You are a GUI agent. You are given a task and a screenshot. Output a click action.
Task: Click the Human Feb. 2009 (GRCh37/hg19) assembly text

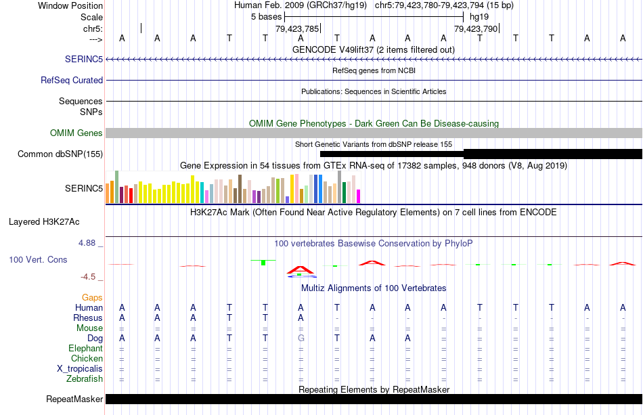[300, 5]
